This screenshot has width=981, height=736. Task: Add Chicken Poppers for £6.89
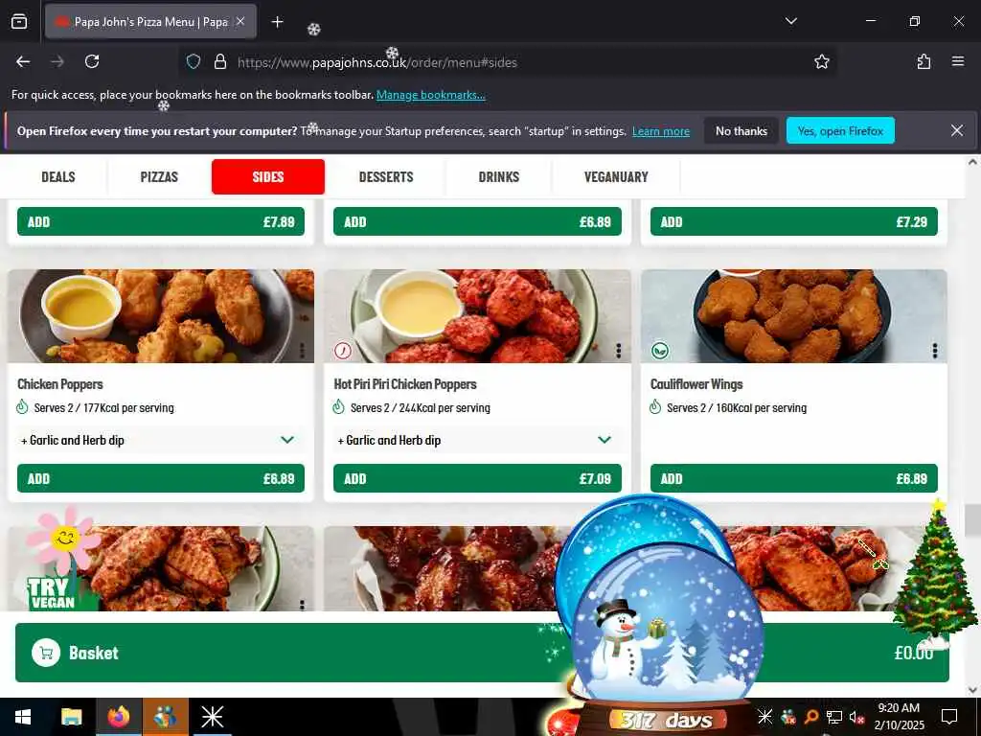click(161, 479)
